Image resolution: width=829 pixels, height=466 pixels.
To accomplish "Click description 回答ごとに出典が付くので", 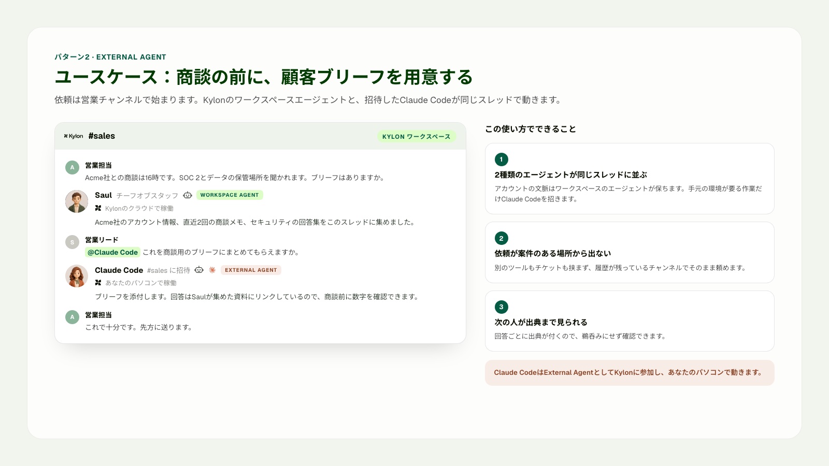I will point(580,336).
